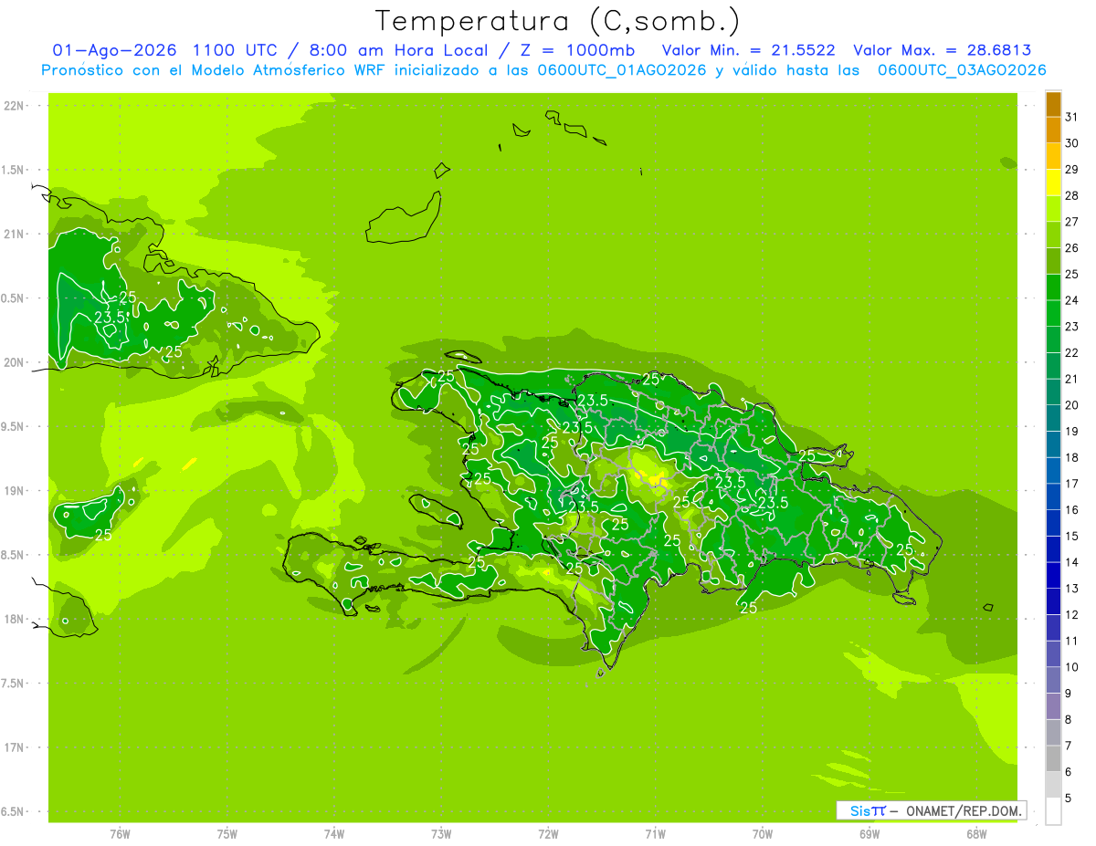This screenshot has width=1096, height=846.
Task: Click the 22N latitude axis label
Action: [x=15, y=106]
